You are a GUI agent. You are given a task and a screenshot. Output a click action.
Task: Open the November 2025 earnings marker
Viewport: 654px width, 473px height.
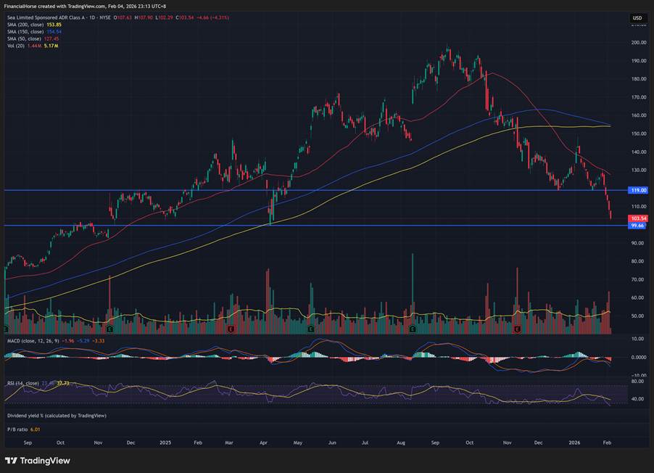pos(518,329)
